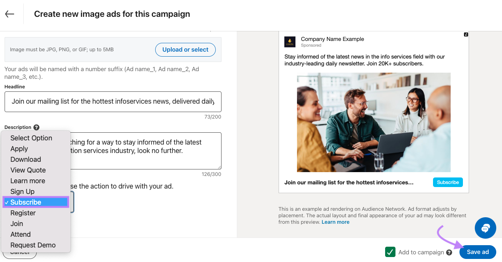
Task: Click the Subscribe button in the ad preview
Action: [448, 182]
